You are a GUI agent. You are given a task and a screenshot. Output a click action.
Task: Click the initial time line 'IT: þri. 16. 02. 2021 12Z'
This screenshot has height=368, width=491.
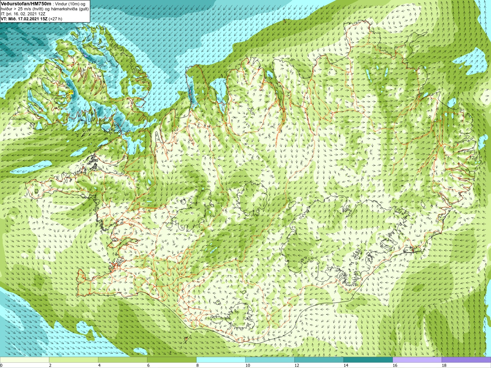[23, 13]
